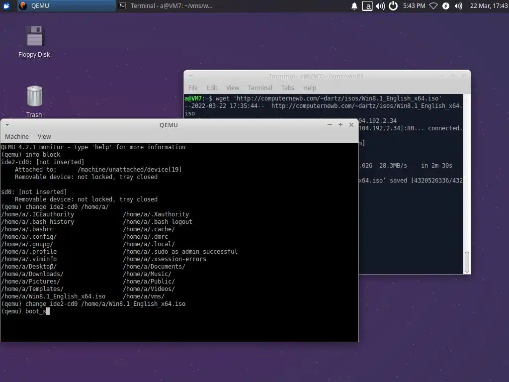This screenshot has width=509, height=382.
Task: Click the '22 Mar, 17:43' date display
Action: (489, 6)
